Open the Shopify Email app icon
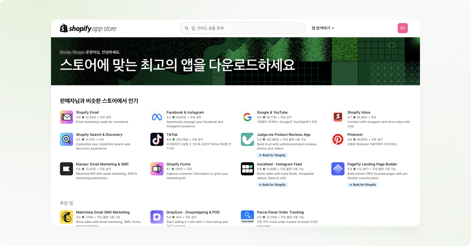Viewport: 471px width, 246px height. (x=67, y=117)
